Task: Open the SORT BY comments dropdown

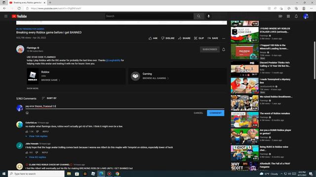Action: [x=49, y=98]
